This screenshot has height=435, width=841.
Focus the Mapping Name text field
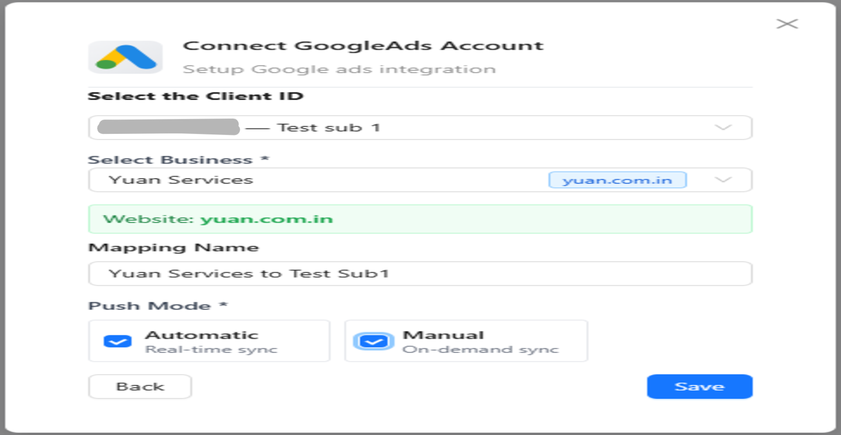pos(420,274)
